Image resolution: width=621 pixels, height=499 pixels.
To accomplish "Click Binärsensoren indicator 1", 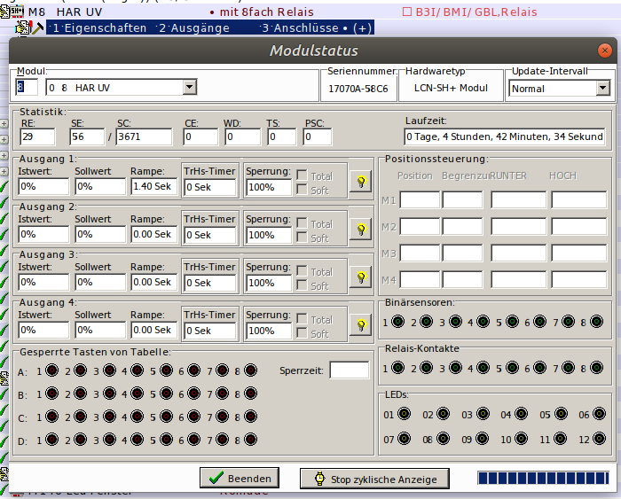I will tap(399, 322).
